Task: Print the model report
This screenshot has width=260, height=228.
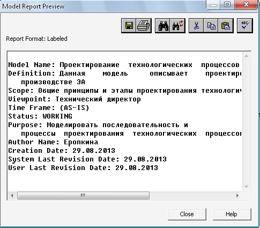Action: point(144,26)
